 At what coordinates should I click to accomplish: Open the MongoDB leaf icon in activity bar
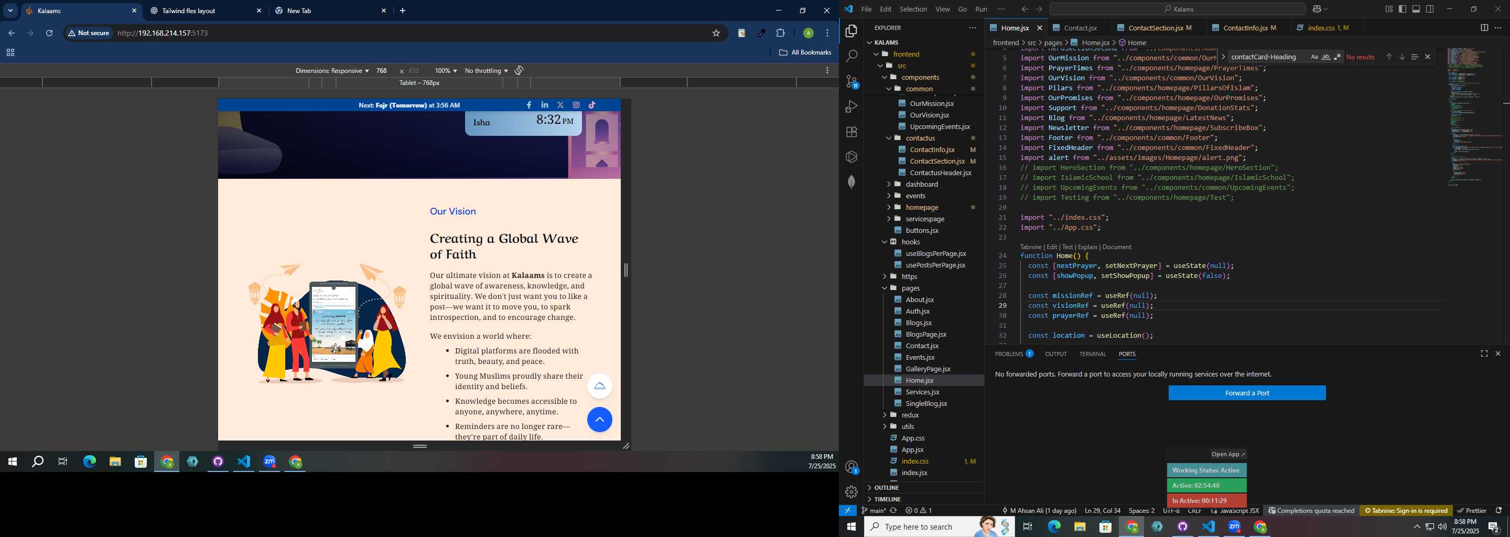(851, 182)
